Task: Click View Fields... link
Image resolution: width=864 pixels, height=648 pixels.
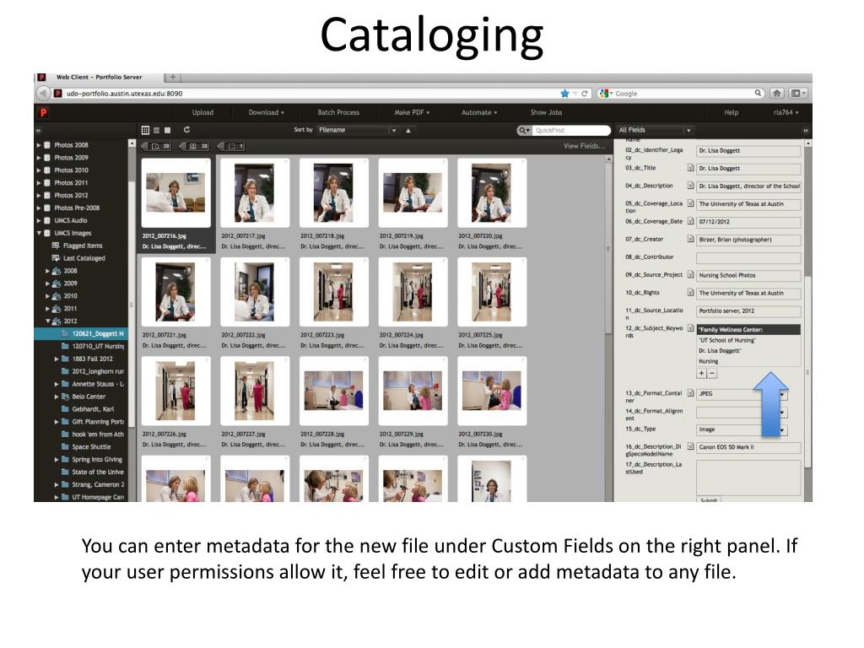Action: (584, 146)
